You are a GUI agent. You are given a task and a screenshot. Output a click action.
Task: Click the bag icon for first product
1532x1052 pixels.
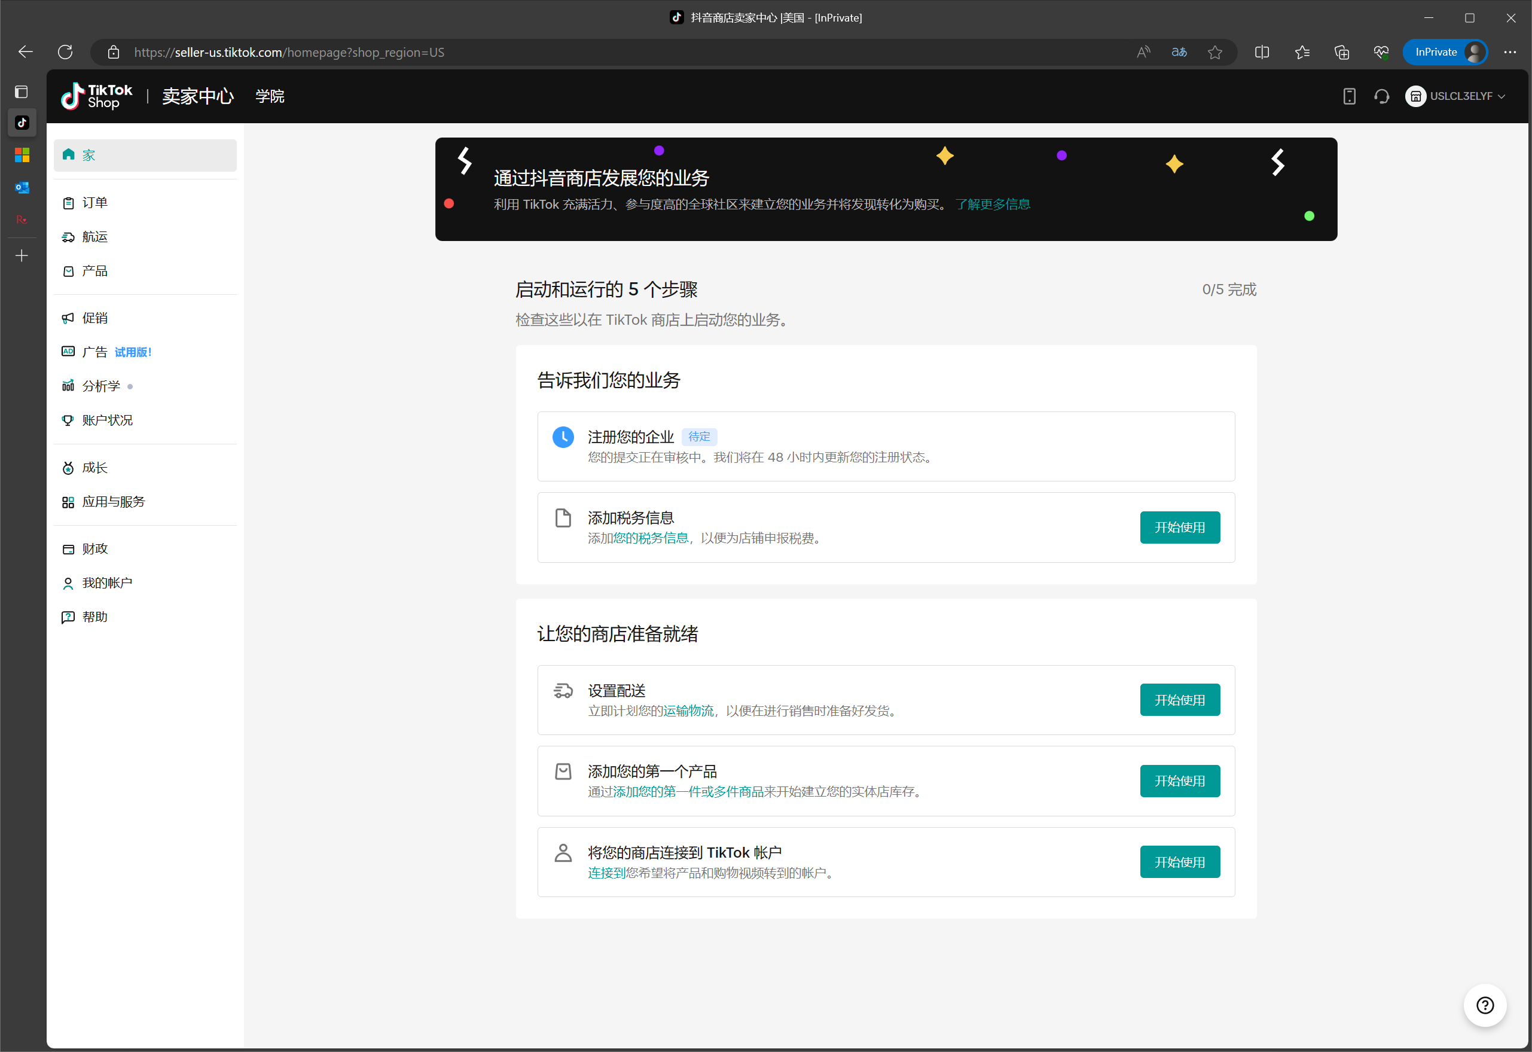563,771
